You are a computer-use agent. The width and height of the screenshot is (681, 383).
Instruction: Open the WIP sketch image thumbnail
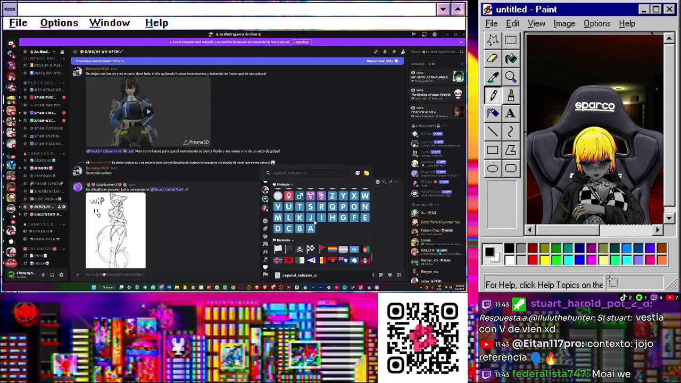(x=115, y=230)
